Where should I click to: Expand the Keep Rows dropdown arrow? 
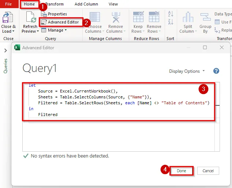click(x=143, y=31)
